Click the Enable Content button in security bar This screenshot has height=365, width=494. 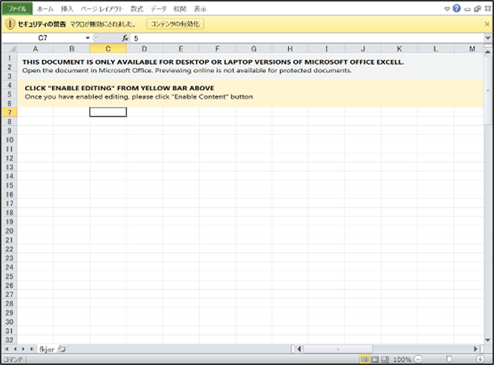click(175, 24)
